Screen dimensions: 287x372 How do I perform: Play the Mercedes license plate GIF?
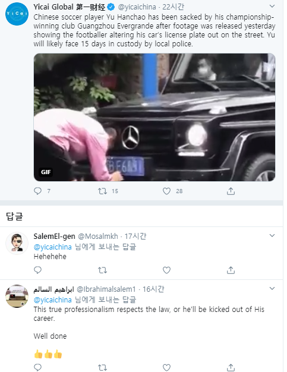pos(154,117)
